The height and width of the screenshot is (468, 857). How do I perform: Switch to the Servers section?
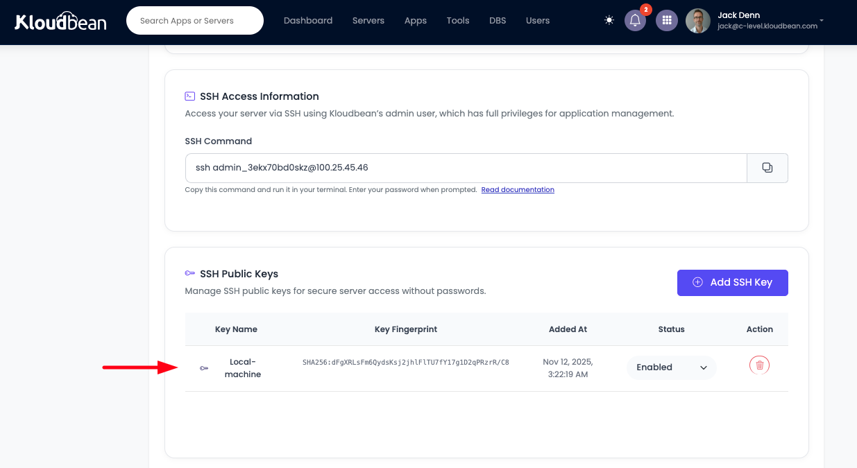tap(368, 20)
